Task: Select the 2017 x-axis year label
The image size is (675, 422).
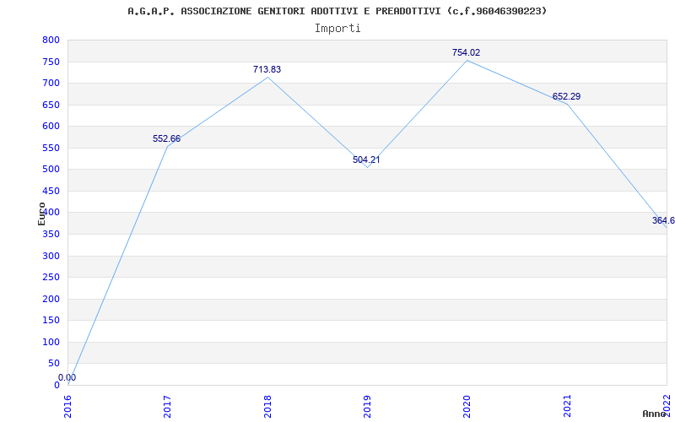Action: point(167,406)
